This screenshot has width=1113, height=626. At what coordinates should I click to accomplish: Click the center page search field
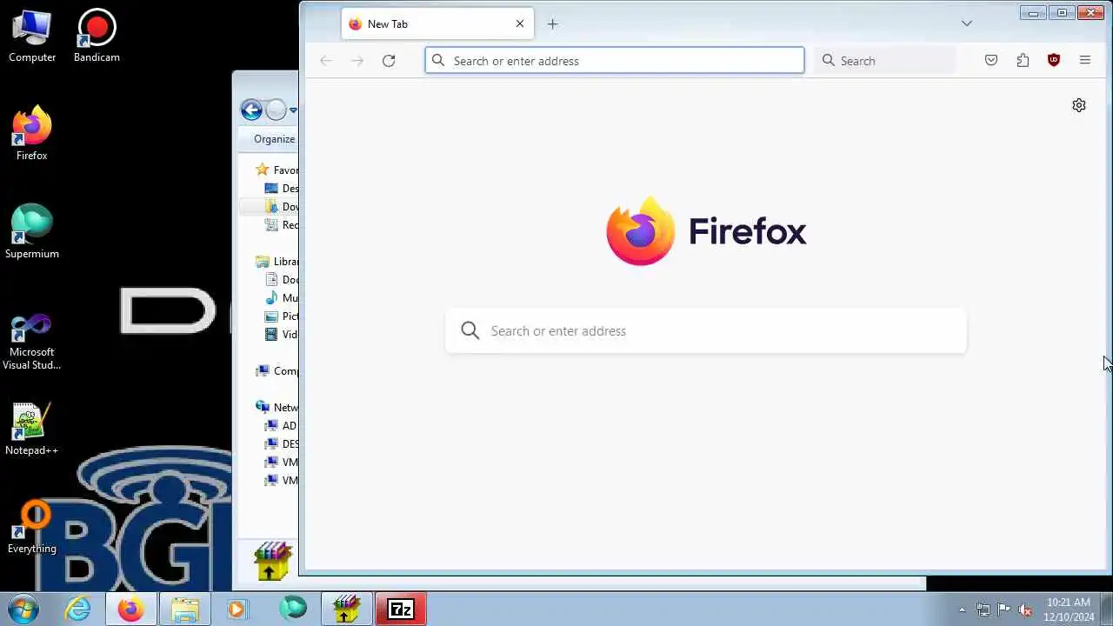[706, 331]
